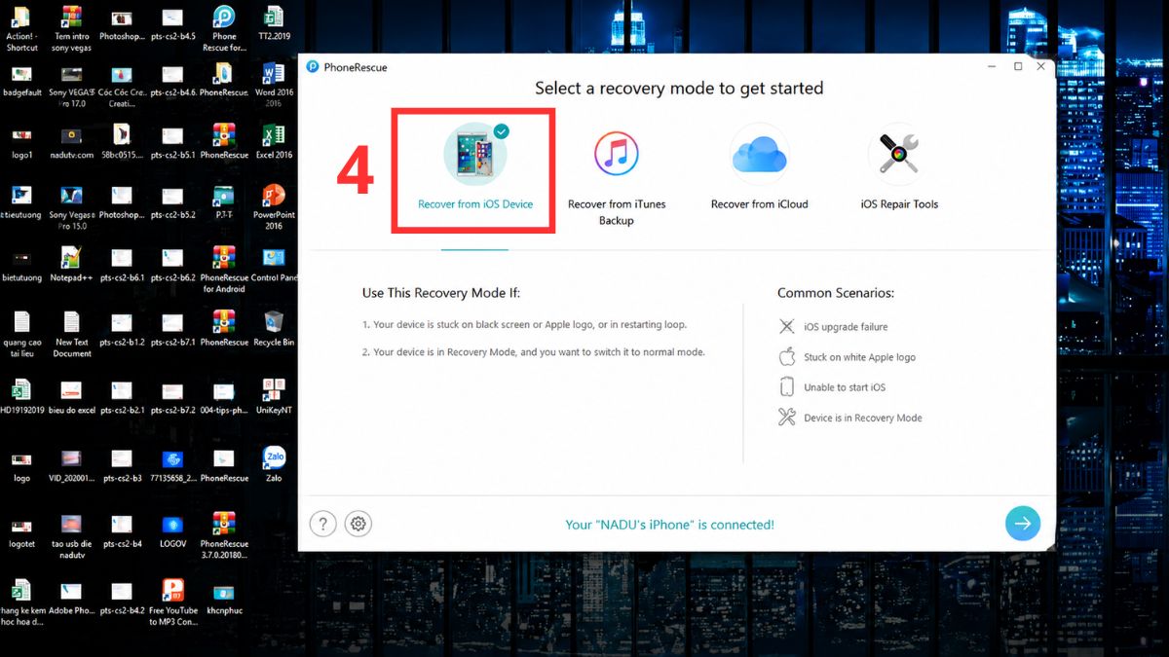
Task: Click the Recover from iOS Device label
Action: tap(475, 204)
